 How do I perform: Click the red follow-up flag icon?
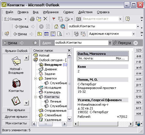[54, 19]
